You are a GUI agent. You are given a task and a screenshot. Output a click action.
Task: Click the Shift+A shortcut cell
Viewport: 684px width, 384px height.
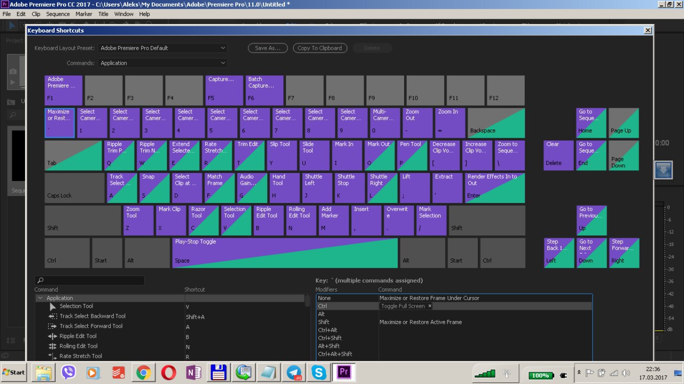(195, 317)
